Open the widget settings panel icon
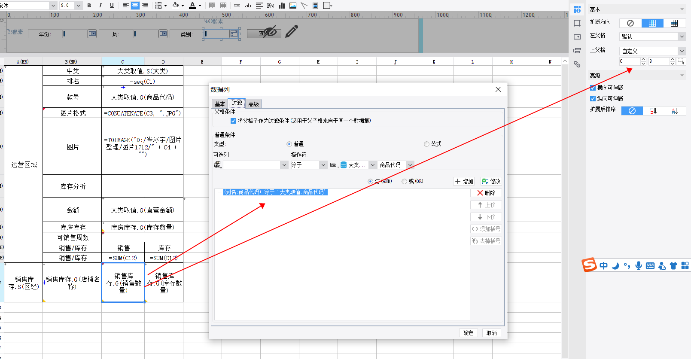This screenshot has height=359, width=691. pyautogui.click(x=577, y=37)
